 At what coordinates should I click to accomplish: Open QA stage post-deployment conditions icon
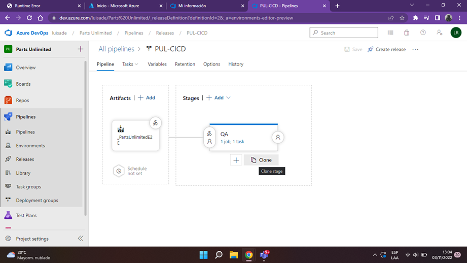[x=277, y=138]
